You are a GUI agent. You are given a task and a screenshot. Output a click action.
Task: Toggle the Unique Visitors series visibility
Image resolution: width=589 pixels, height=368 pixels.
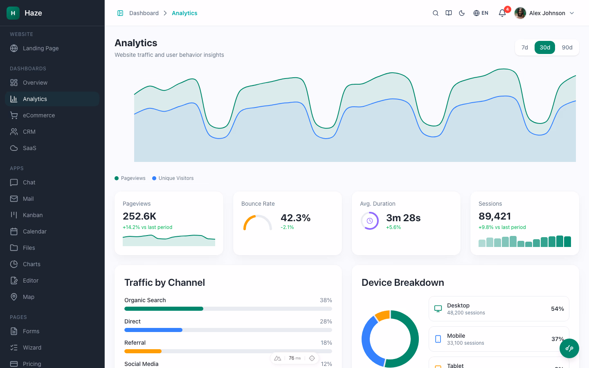tap(173, 178)
